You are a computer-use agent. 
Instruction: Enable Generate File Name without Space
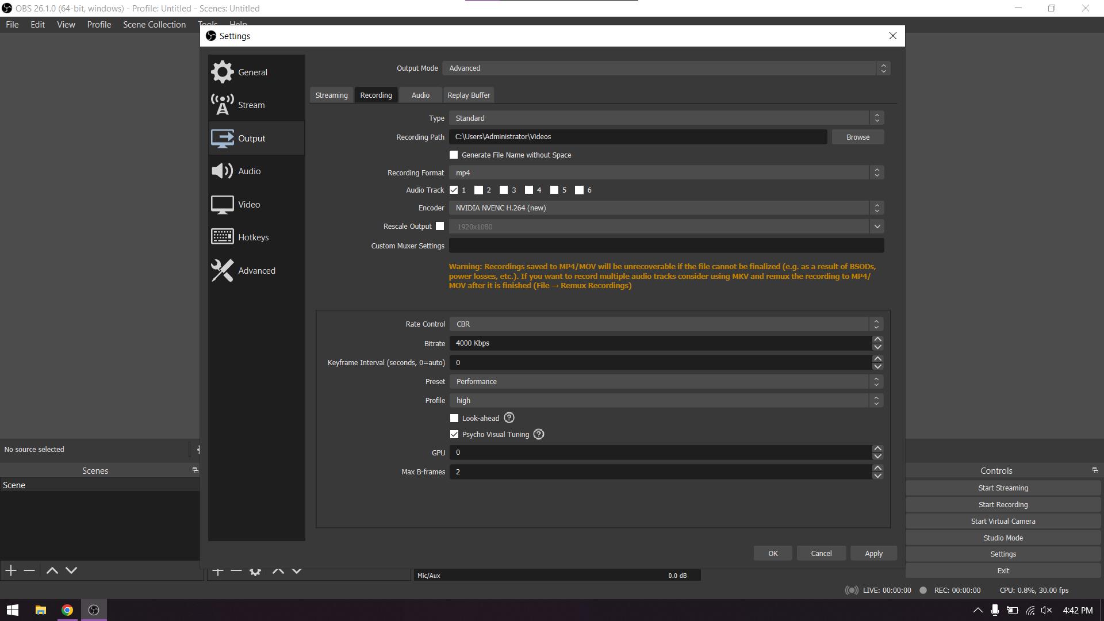(454, 155)
